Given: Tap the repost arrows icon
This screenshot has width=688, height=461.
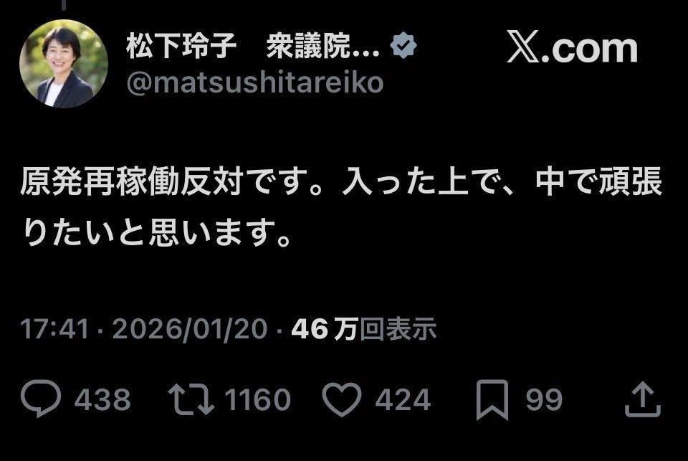Looking at the screenshot, I should (x=191, y=399).
